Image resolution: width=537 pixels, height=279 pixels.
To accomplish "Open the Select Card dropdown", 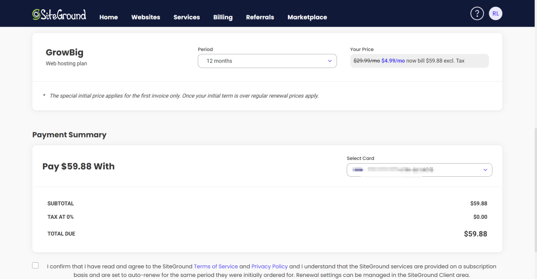I will 419,170.
